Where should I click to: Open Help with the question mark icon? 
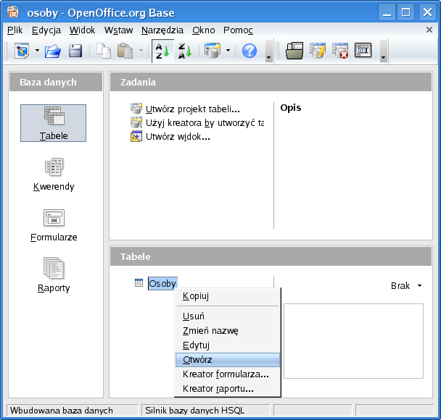pos(250,51)
